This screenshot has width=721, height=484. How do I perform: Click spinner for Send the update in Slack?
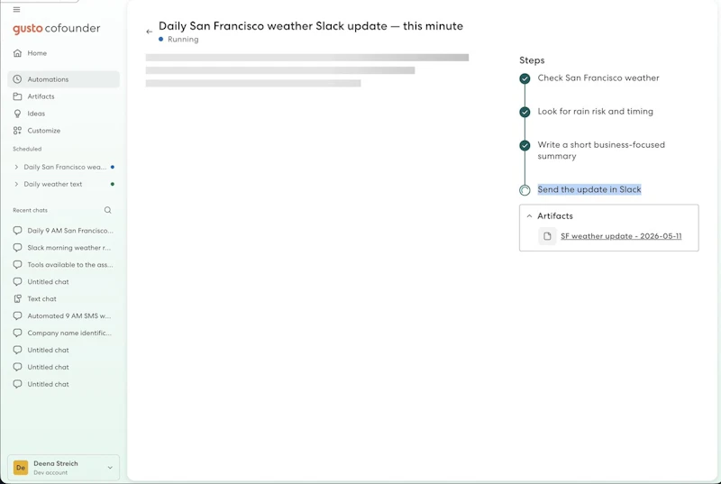coord(525,190)
